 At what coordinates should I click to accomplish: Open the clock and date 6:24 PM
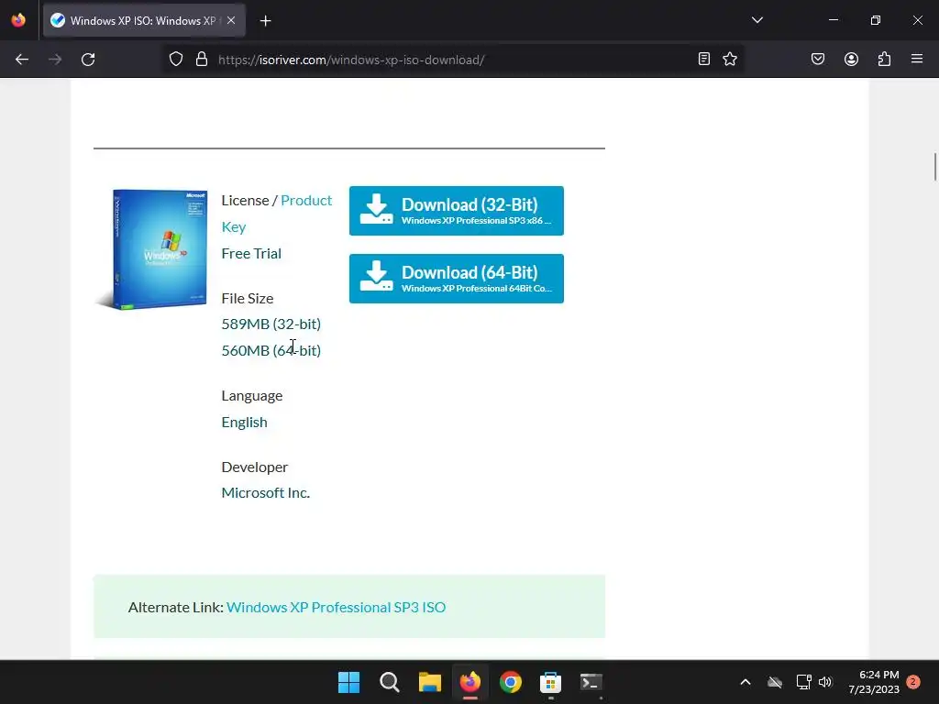pos(874,682)
